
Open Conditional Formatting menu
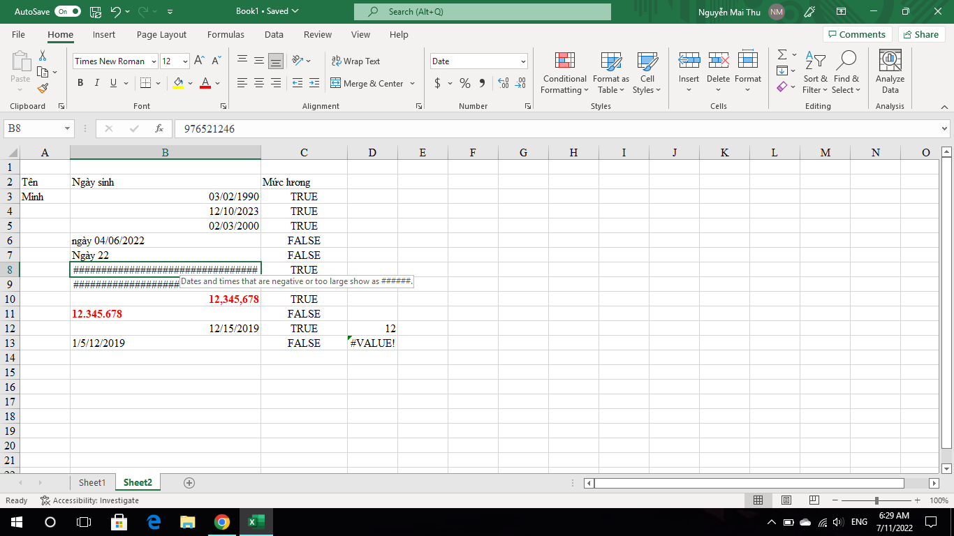click(565, 73)
